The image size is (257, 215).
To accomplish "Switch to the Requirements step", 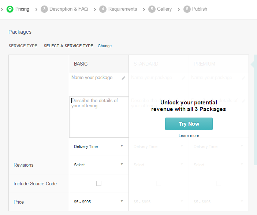I will point(123,9).
